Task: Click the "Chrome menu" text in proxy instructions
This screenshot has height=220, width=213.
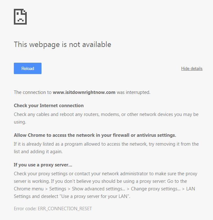Action: tap(29, 189)
